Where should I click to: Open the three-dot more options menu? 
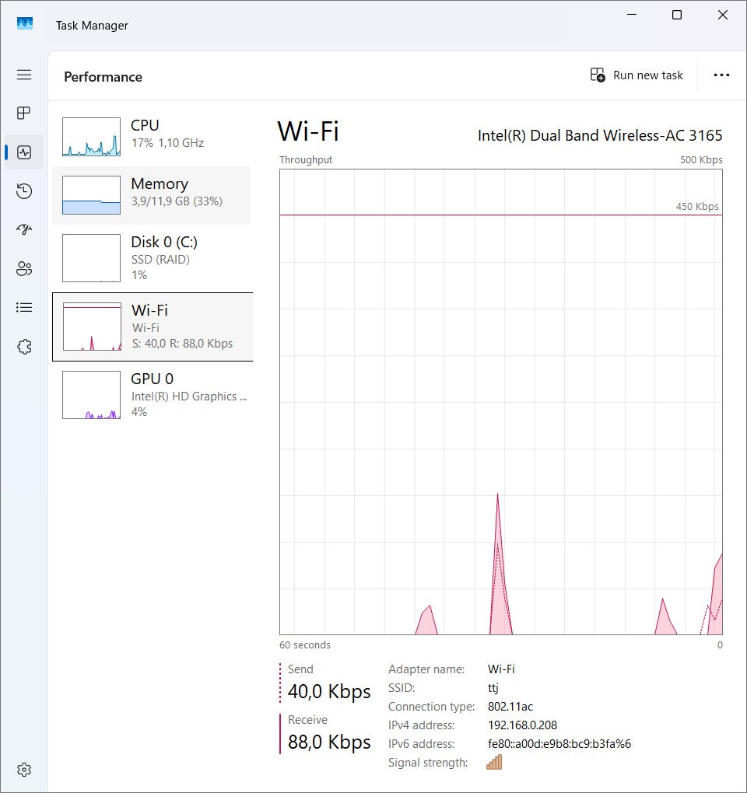point(721,75)
